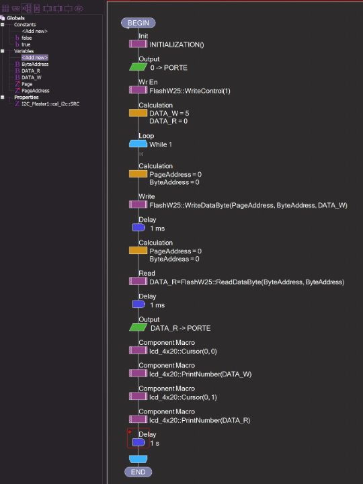This screenshot has width=363, height=484.
Task: Click the green Output 0 -> PORTE icon
Action: [x=138, y=67]
